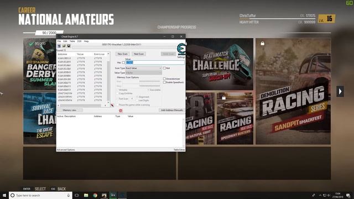The image size is (354, 199).
Task: Enable the Unrandomizer checkbox
Action: (164, 78)
